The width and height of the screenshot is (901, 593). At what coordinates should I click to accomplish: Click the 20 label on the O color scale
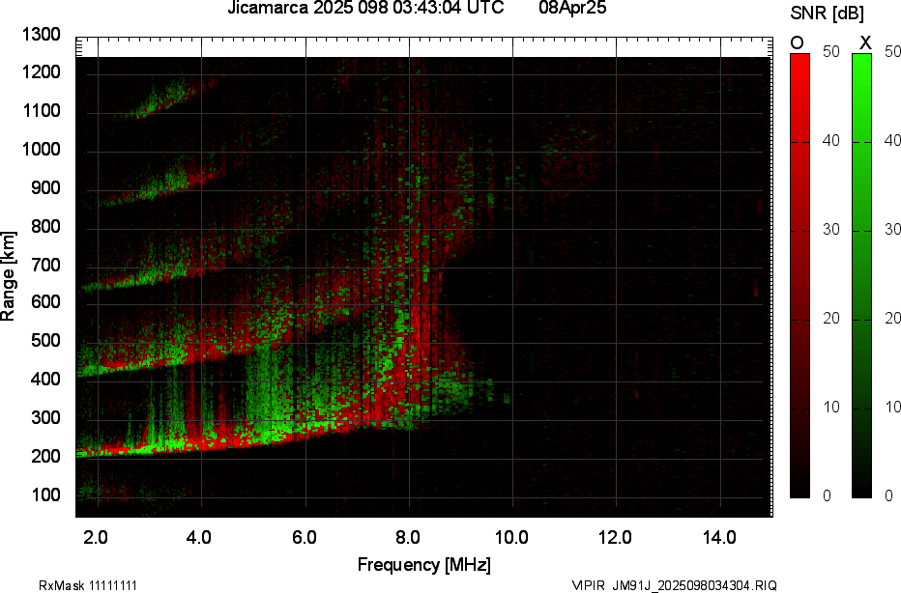click(x=830, y=318)
